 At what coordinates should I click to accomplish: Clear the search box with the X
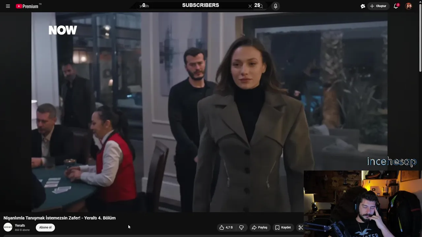coord(250,6)
